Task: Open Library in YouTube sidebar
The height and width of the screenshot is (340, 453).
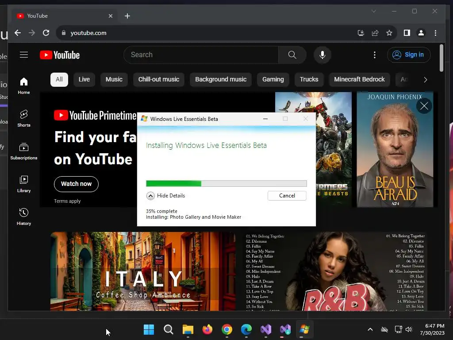Action: pyautogui.click(x=24, y=184)
